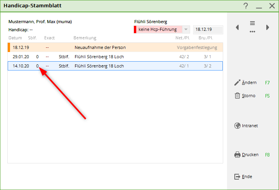279x190 pixels.
Task: Click the Storno trash icon
Action: click(237, 96)
